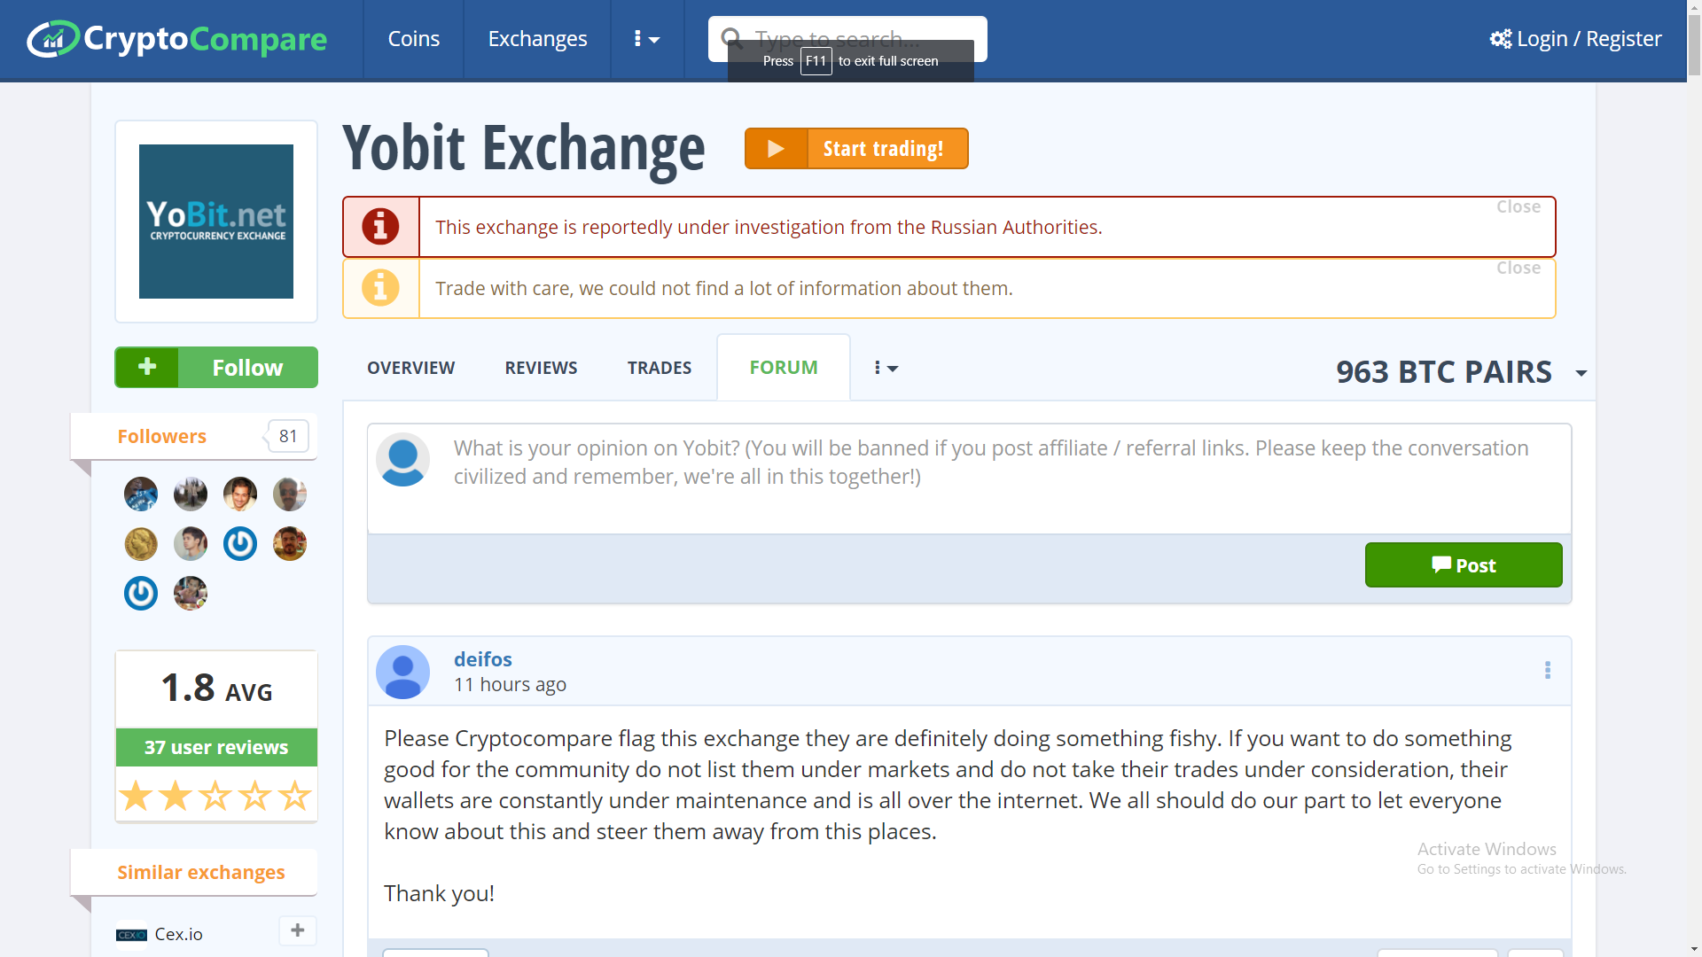This screenshot has height=957, width=1702.
Task: Open the more tabs dropdown next to FORUM
Action: point(886,368)
